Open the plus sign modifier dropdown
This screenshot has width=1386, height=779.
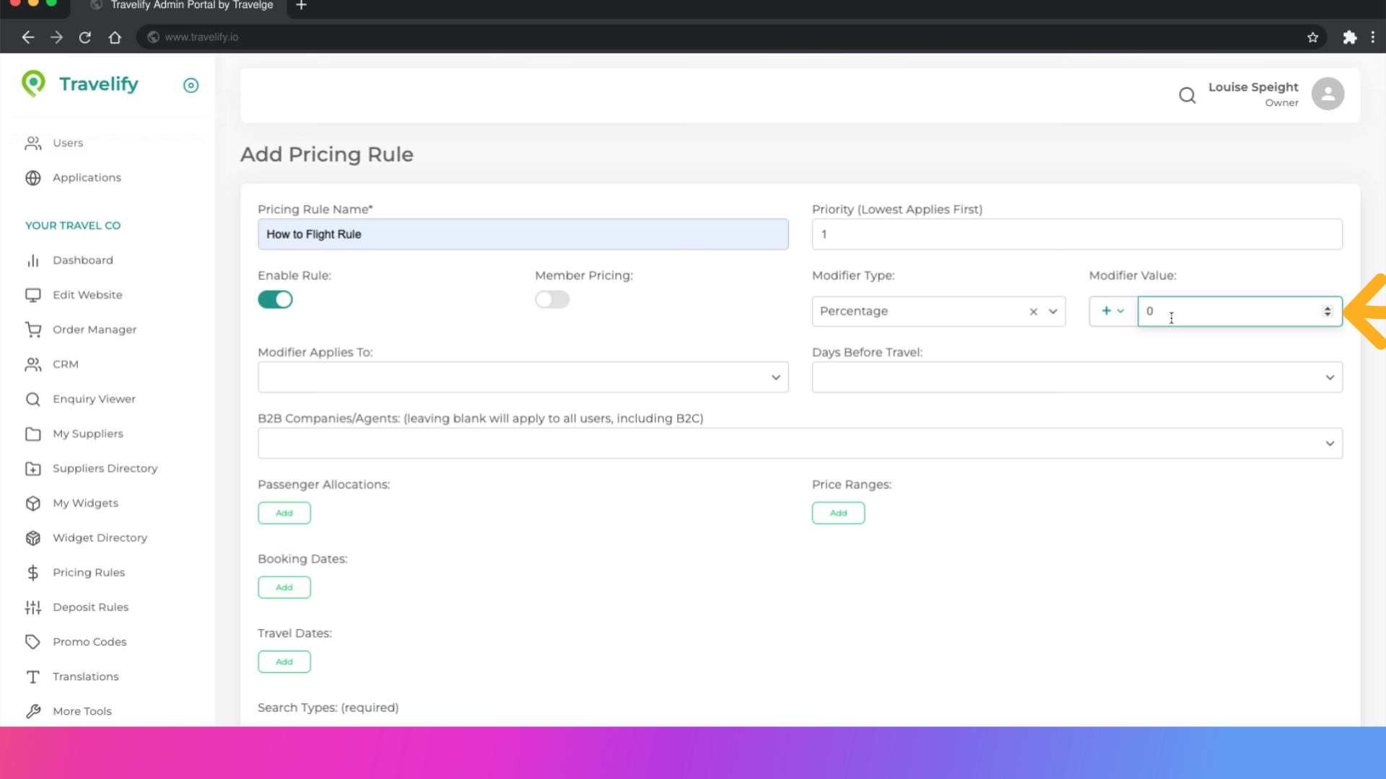(x=1112, y=311)
